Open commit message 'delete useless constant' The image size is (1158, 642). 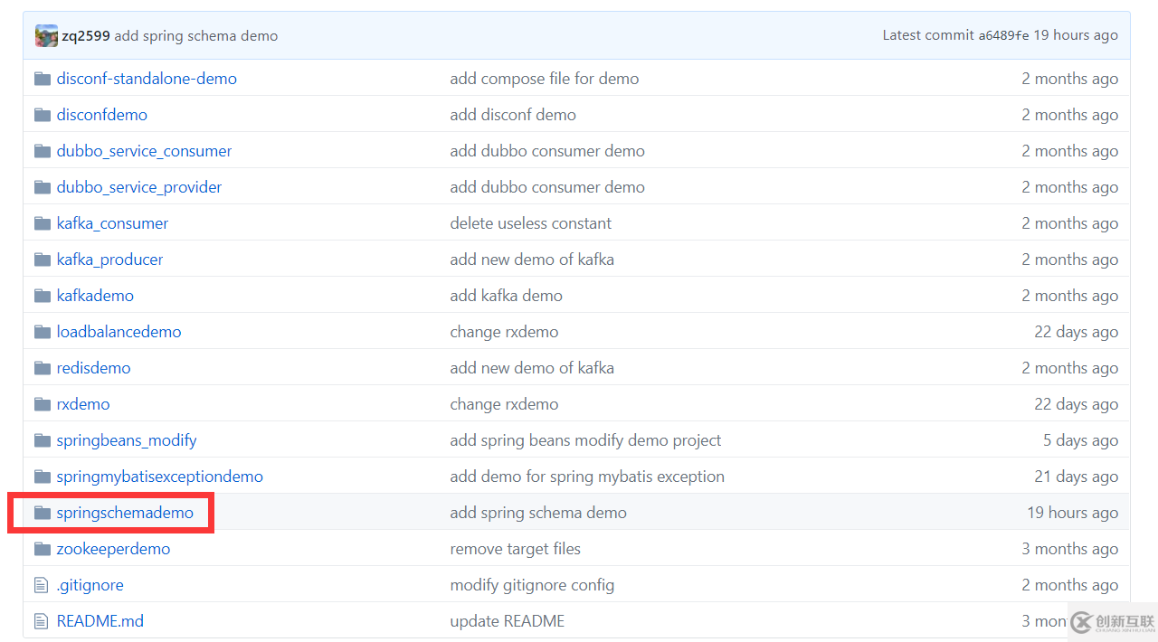pyautogui.click(x=531, y=223)
